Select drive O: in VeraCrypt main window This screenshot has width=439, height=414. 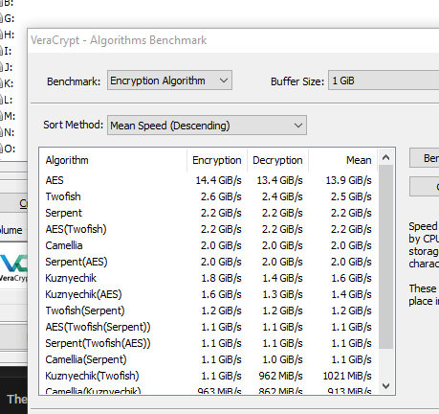pos(8,149)
